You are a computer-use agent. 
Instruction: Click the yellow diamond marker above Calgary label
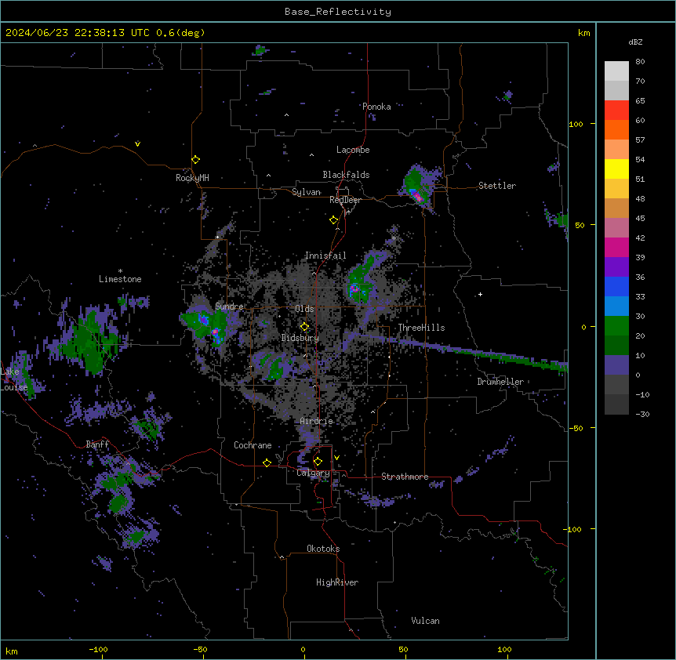click(318, 462)
